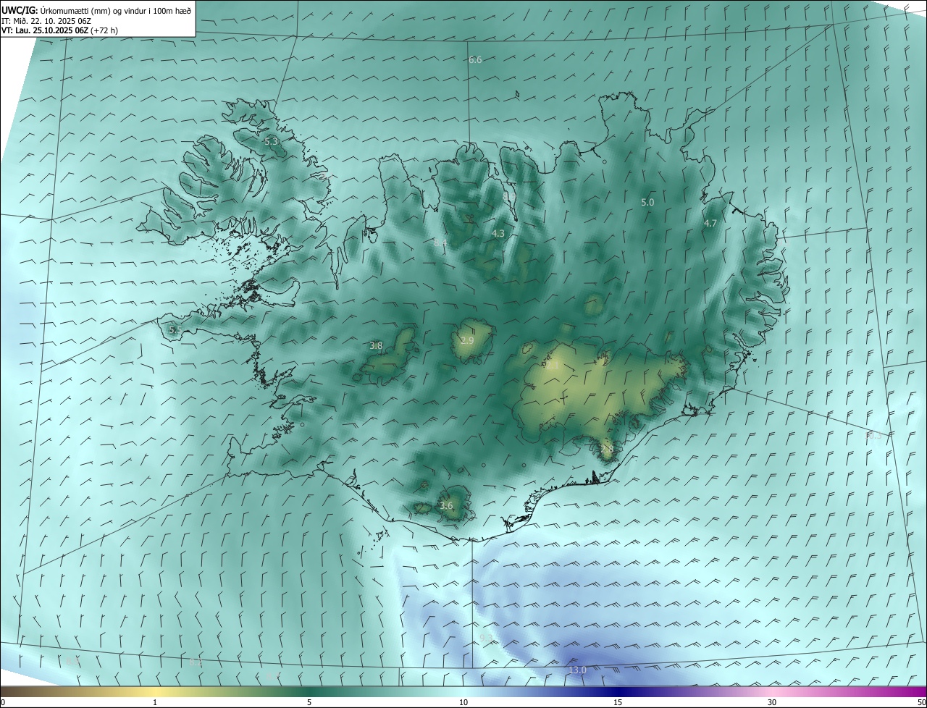Click the 13.0 maximum value offshore south
927x708 pixels.
[x=577, y=670]
